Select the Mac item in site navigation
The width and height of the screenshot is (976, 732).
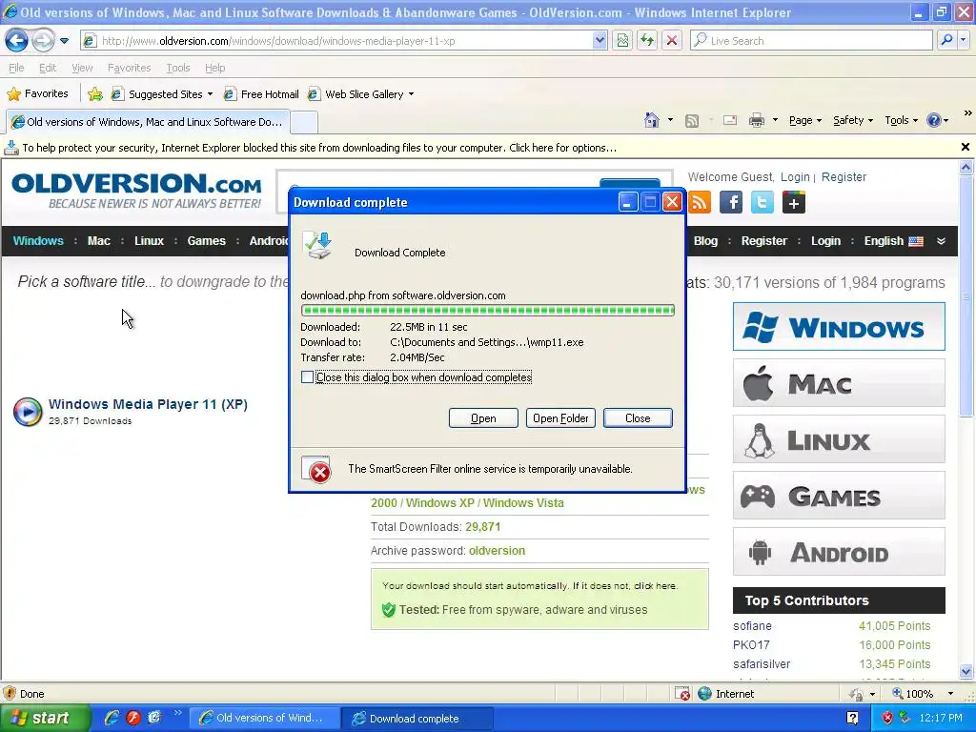coord(99,241)
